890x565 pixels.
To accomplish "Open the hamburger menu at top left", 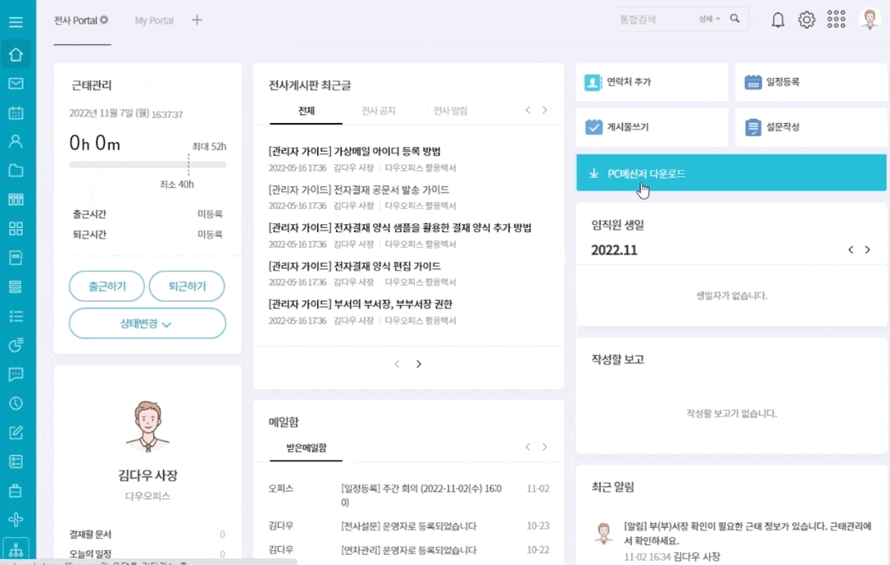I will tap(16, 21).
